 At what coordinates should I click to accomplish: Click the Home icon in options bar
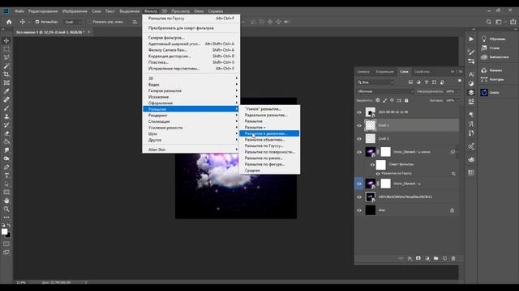[9, 22]
